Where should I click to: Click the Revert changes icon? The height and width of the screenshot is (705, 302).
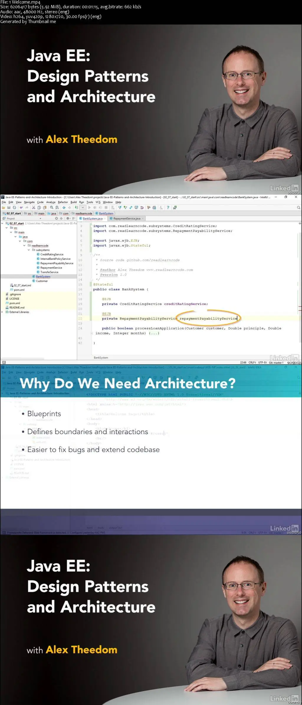pyautogui.click(x=142, y=207)
